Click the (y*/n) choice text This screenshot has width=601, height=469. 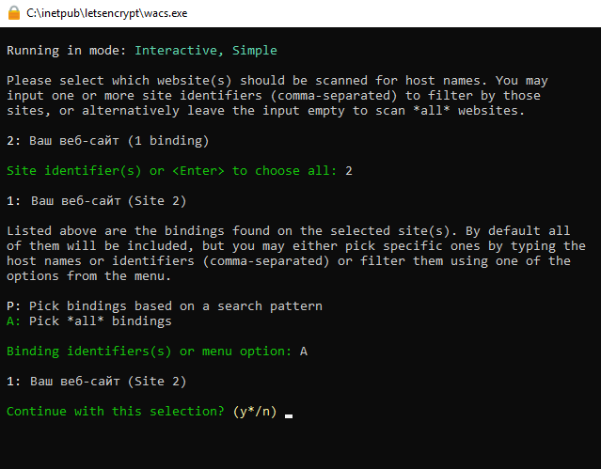click(x=255, y=412)
